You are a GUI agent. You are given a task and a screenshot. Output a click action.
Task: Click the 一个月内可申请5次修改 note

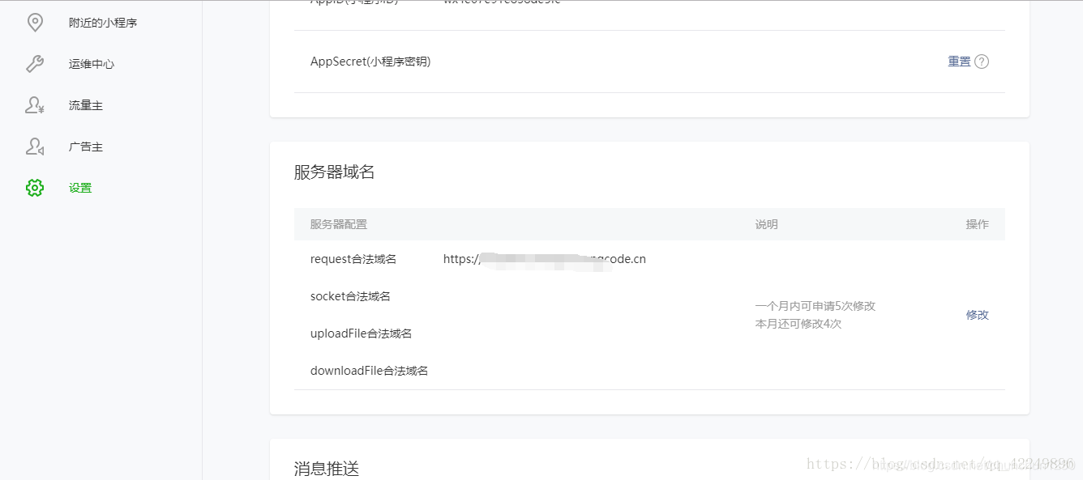[815, 306]
